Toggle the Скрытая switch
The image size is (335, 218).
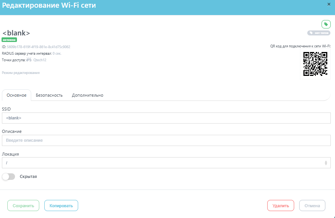[x=8, y=176]
